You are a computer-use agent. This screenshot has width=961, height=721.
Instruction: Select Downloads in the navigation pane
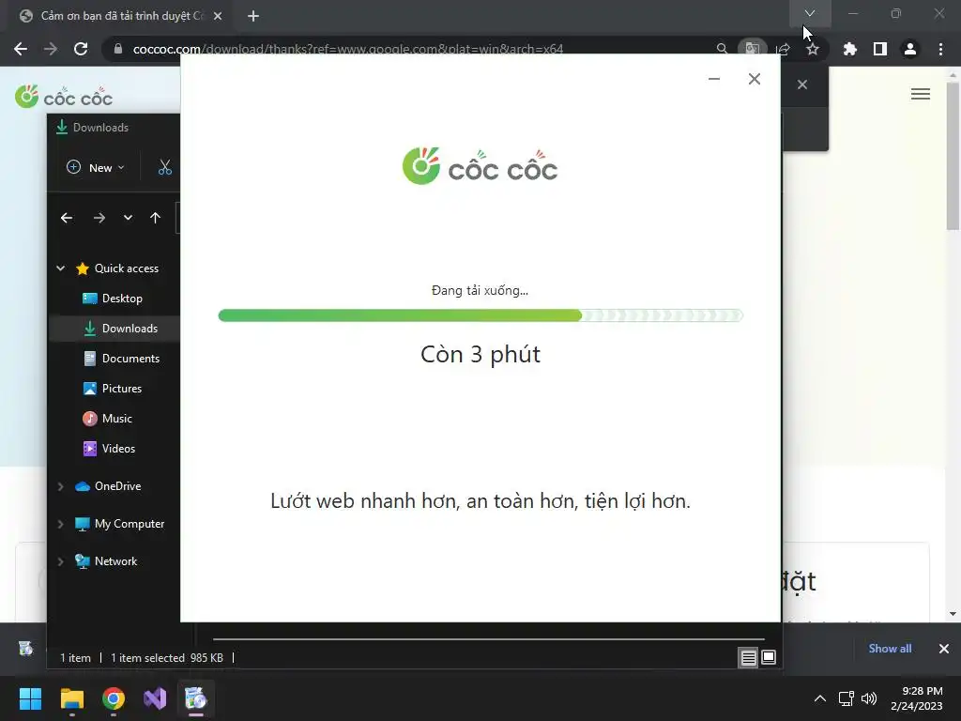pos(130,328)
